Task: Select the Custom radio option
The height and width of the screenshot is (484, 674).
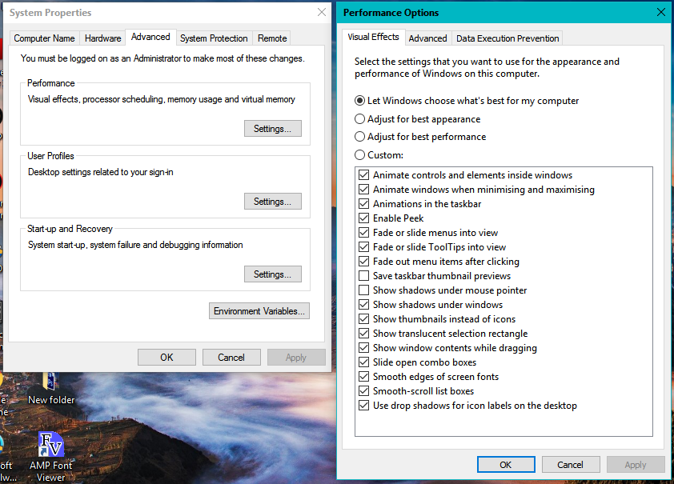Action: (359, 154)
